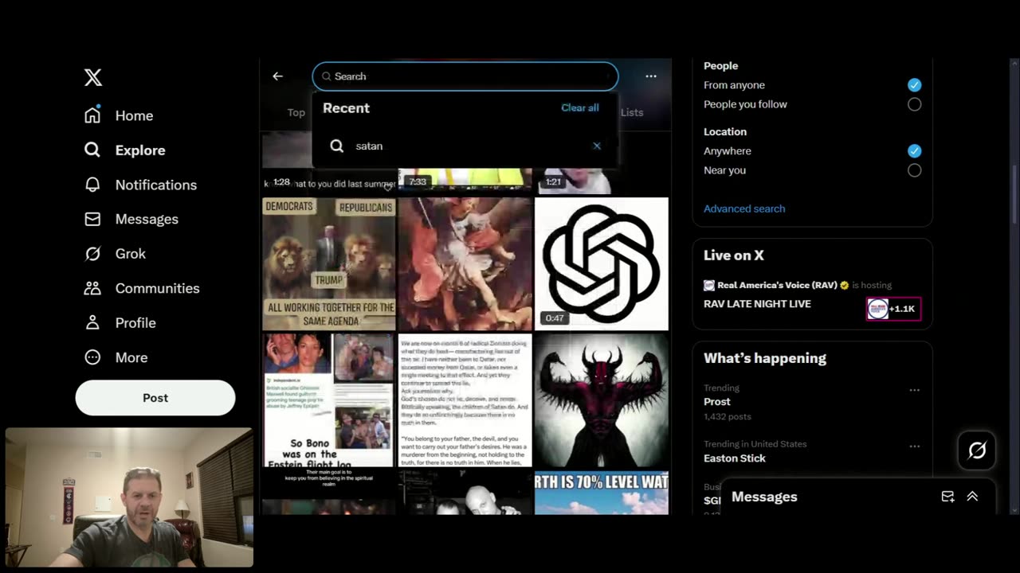Open the red demon artwork thumbnail

[x=602, y=400]
